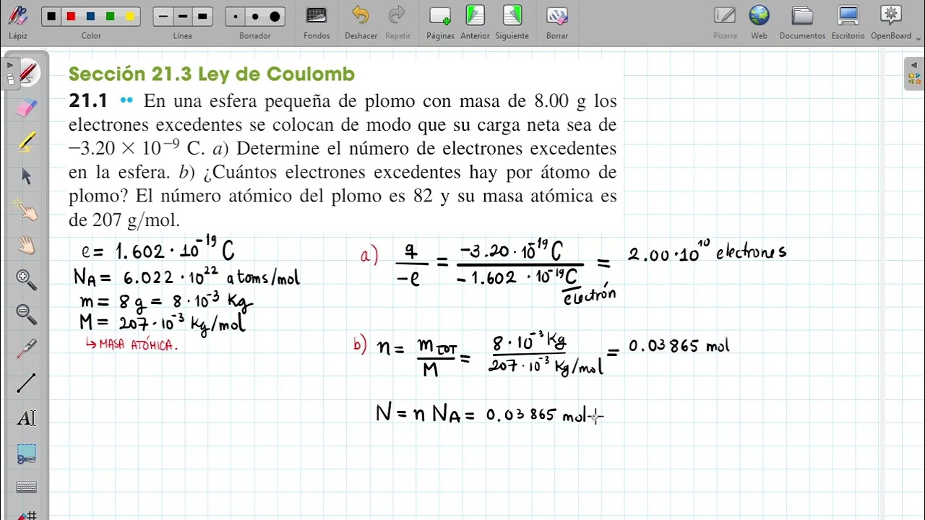925x520 pixels.
Task: Open the Fondos background options
Action: [317, 22]
